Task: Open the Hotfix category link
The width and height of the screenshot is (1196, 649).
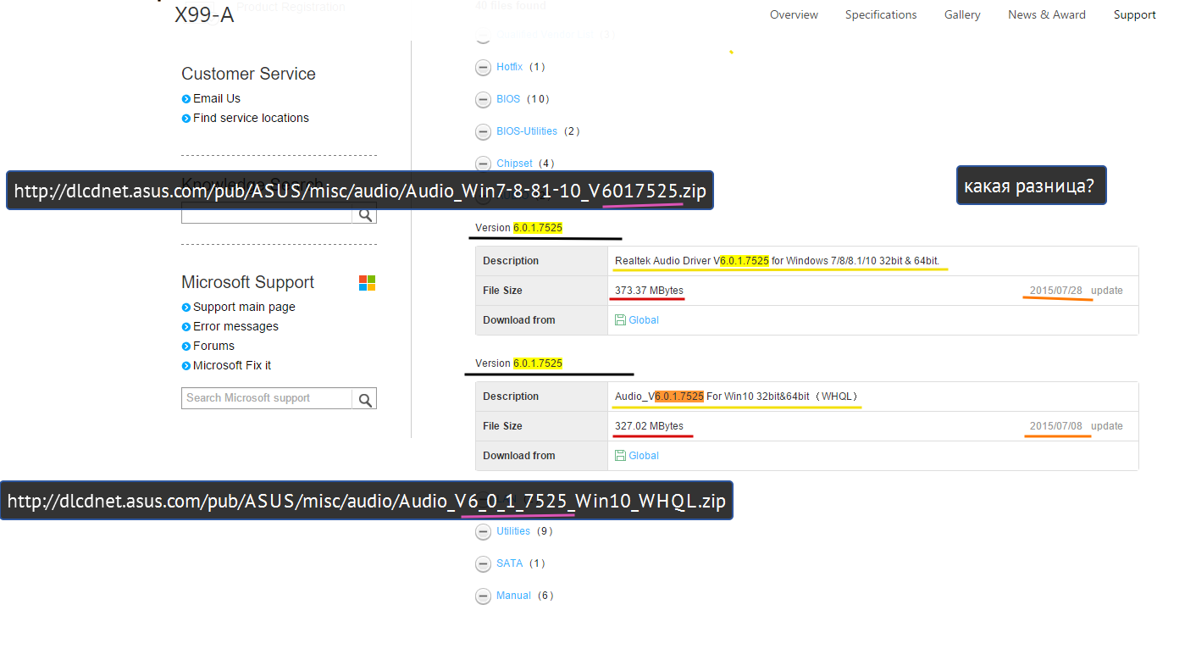Action: [x=510, y=67]
